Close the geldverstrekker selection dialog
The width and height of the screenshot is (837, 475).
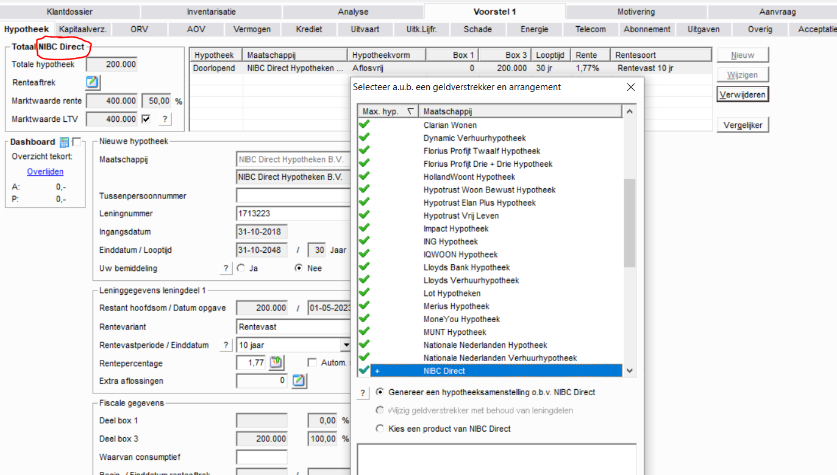[631, 87]
